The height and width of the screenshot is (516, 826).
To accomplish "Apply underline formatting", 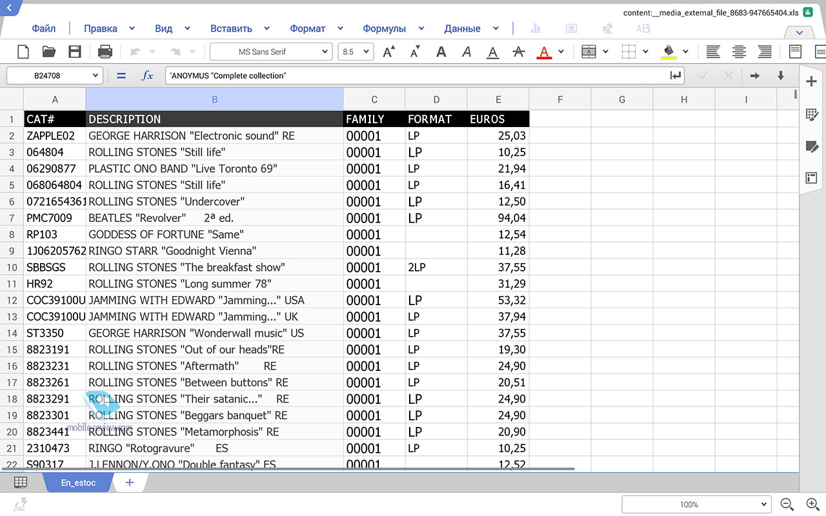I will [x=492, y=52].
